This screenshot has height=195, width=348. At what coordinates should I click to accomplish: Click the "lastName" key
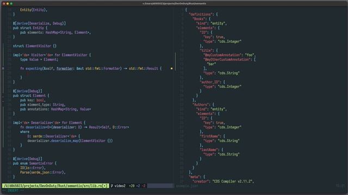coord(208,150)
